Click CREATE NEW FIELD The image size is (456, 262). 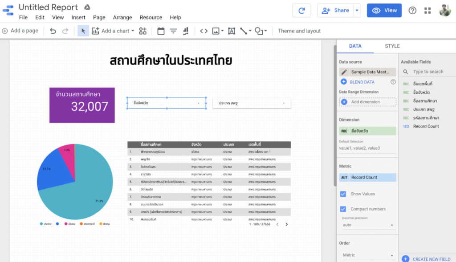(x=426, y=259)
